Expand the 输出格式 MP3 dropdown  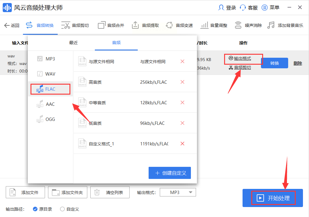(x=178, y=192)
